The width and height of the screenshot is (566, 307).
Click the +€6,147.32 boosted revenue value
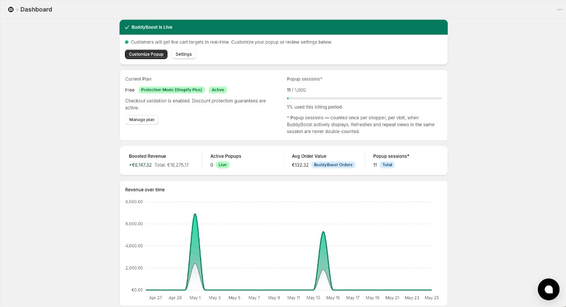click(x=140, y=165)
